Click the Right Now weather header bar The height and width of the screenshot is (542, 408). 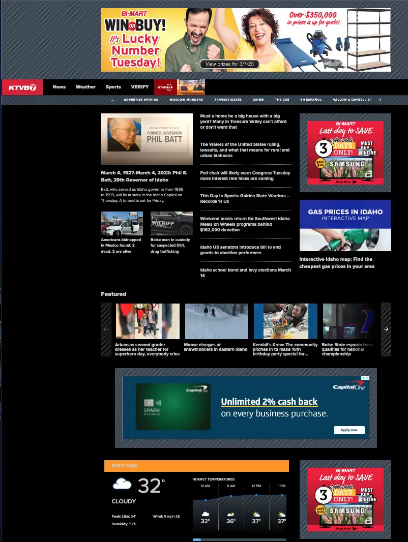pyautogui.click(x=196, y=466)
